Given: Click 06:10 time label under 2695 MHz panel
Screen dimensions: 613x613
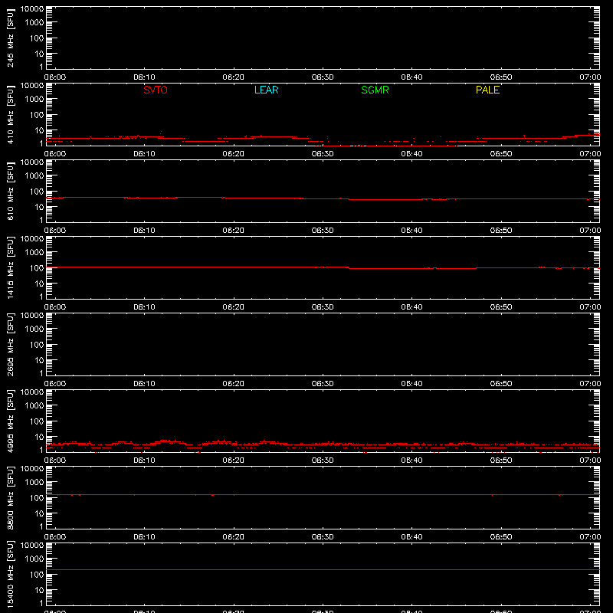Looking at the screenshot, I should click(x=144, y=384).
